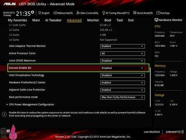Open Active Processor Cores dropdown
Screen dimensions: 186x140
122,54
